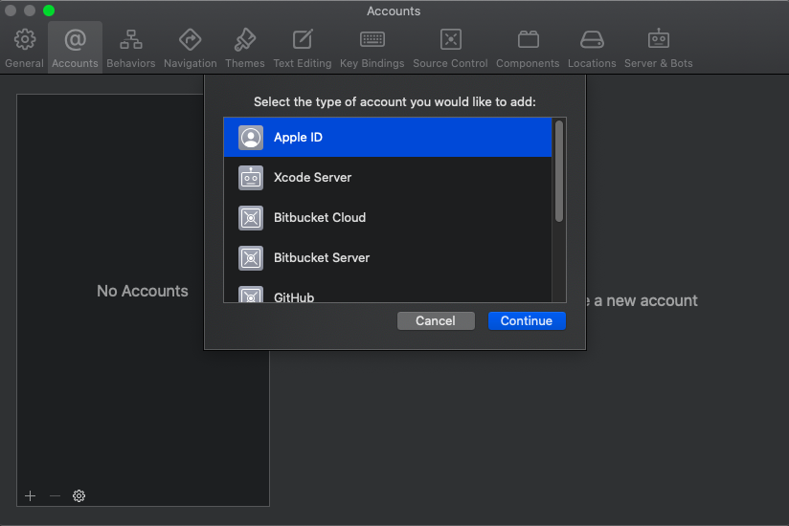Click the Xcode Server robot icon
The image size is (789, 526).
click(x=251, y=178)
